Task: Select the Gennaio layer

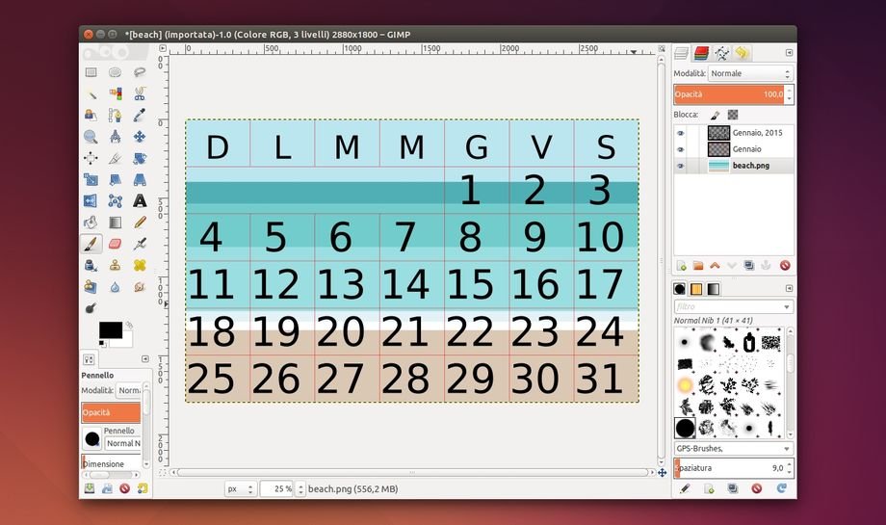Action: tap(746, 149)
